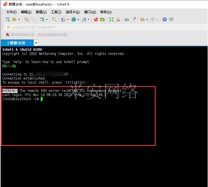
Task: Click the lock screen padlock icon
Action: click(x=118, y=19)
